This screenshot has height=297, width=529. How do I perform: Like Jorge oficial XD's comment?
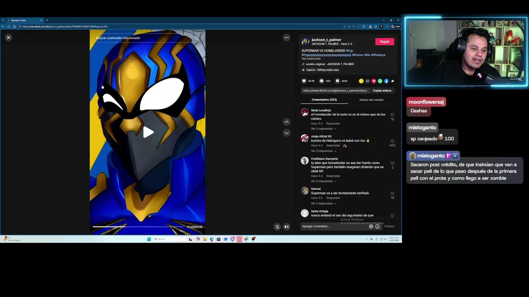pyautogui.click(x=392, y=141)
